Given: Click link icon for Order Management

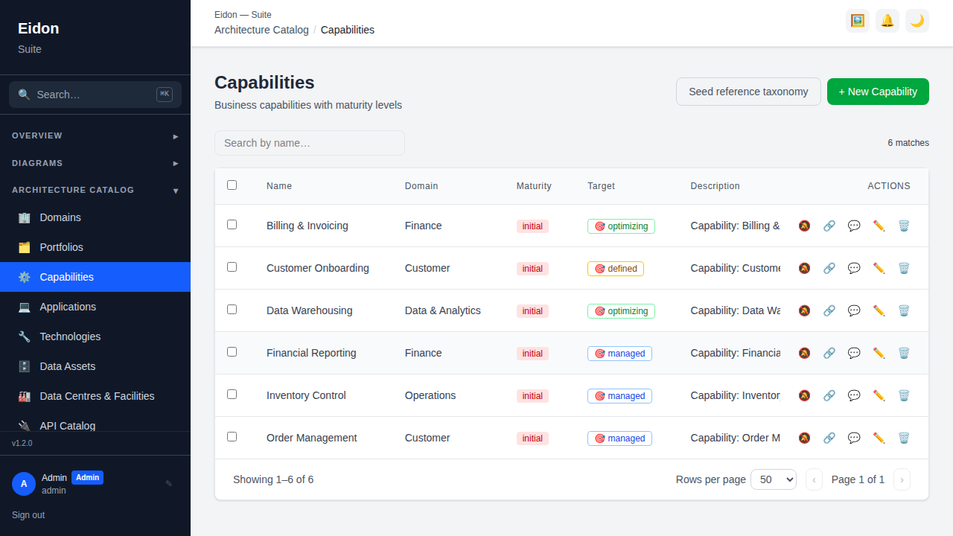Looking at the screenshot, I should 829,438.
